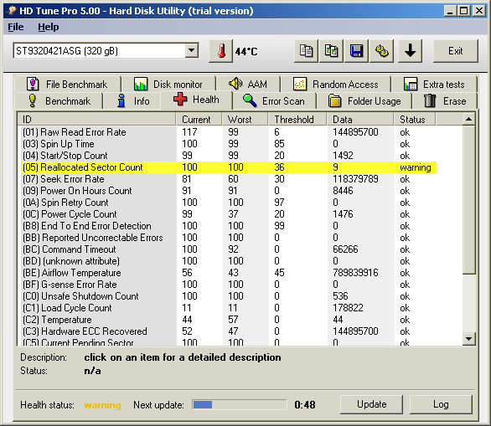Click the Status column header
The height and width of the screenshot is (426, 491).
pyautogui.click(x=415, y=119)
